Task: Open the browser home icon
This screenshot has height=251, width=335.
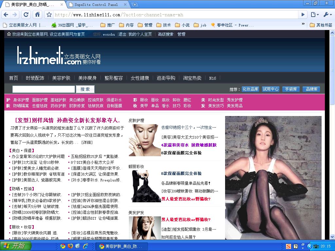Action: tap(37, 15)
